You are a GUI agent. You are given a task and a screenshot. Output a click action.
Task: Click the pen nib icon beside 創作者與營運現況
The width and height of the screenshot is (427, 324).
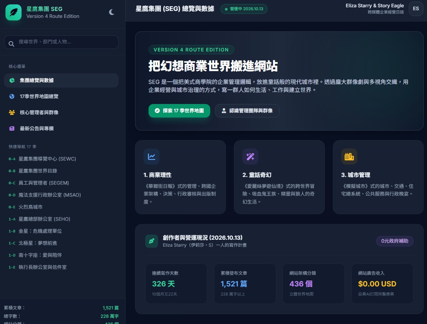[x=152, y=241]
